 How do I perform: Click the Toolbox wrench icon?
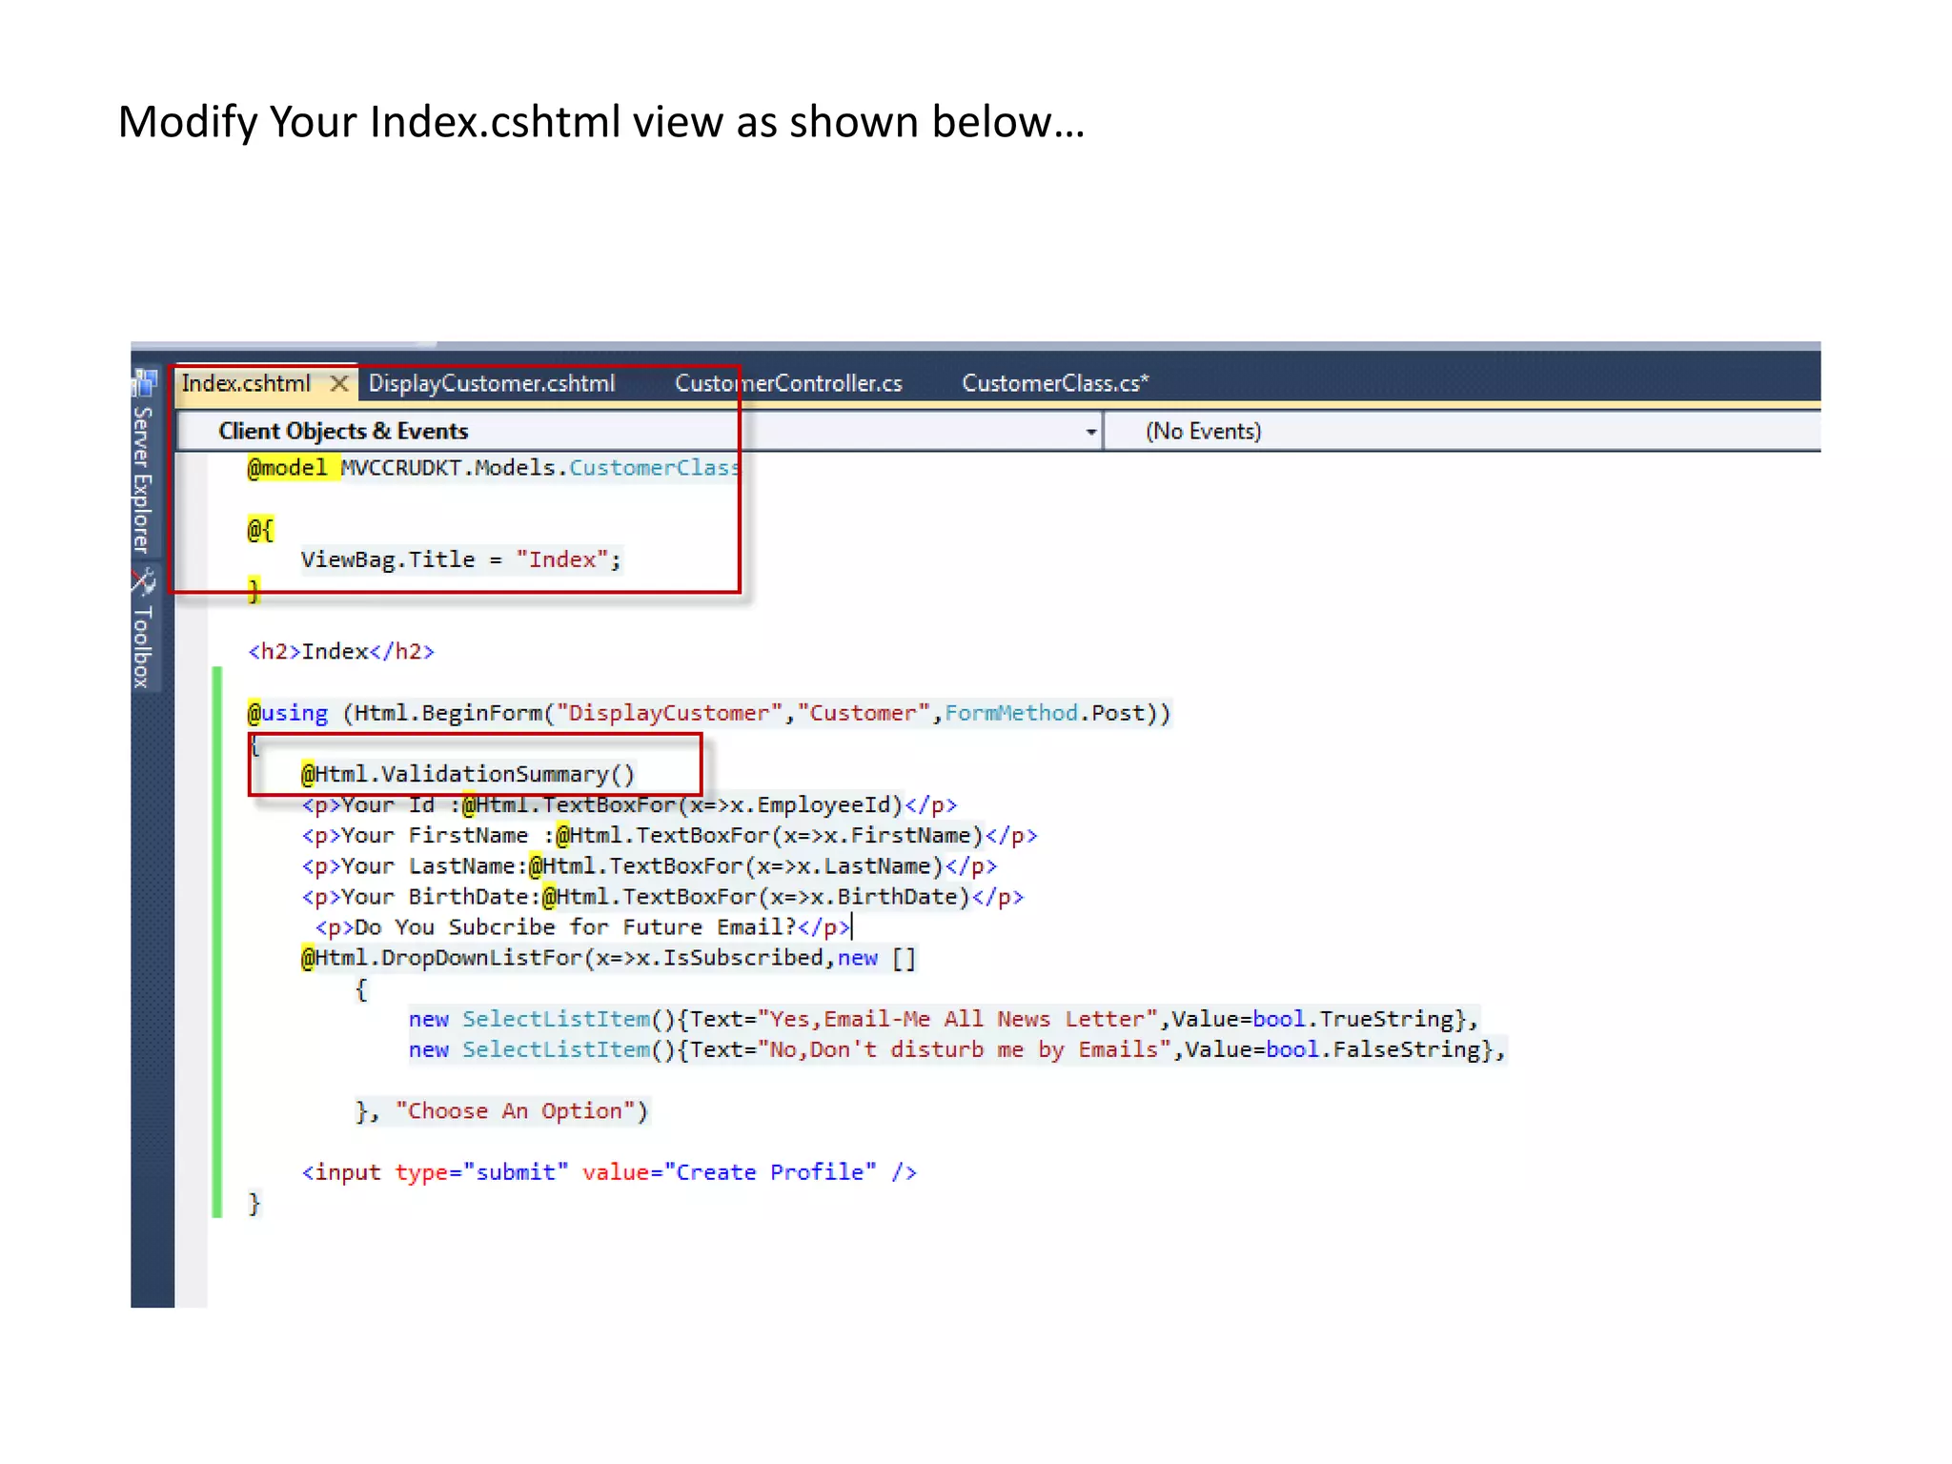click(x=144, y=581)
